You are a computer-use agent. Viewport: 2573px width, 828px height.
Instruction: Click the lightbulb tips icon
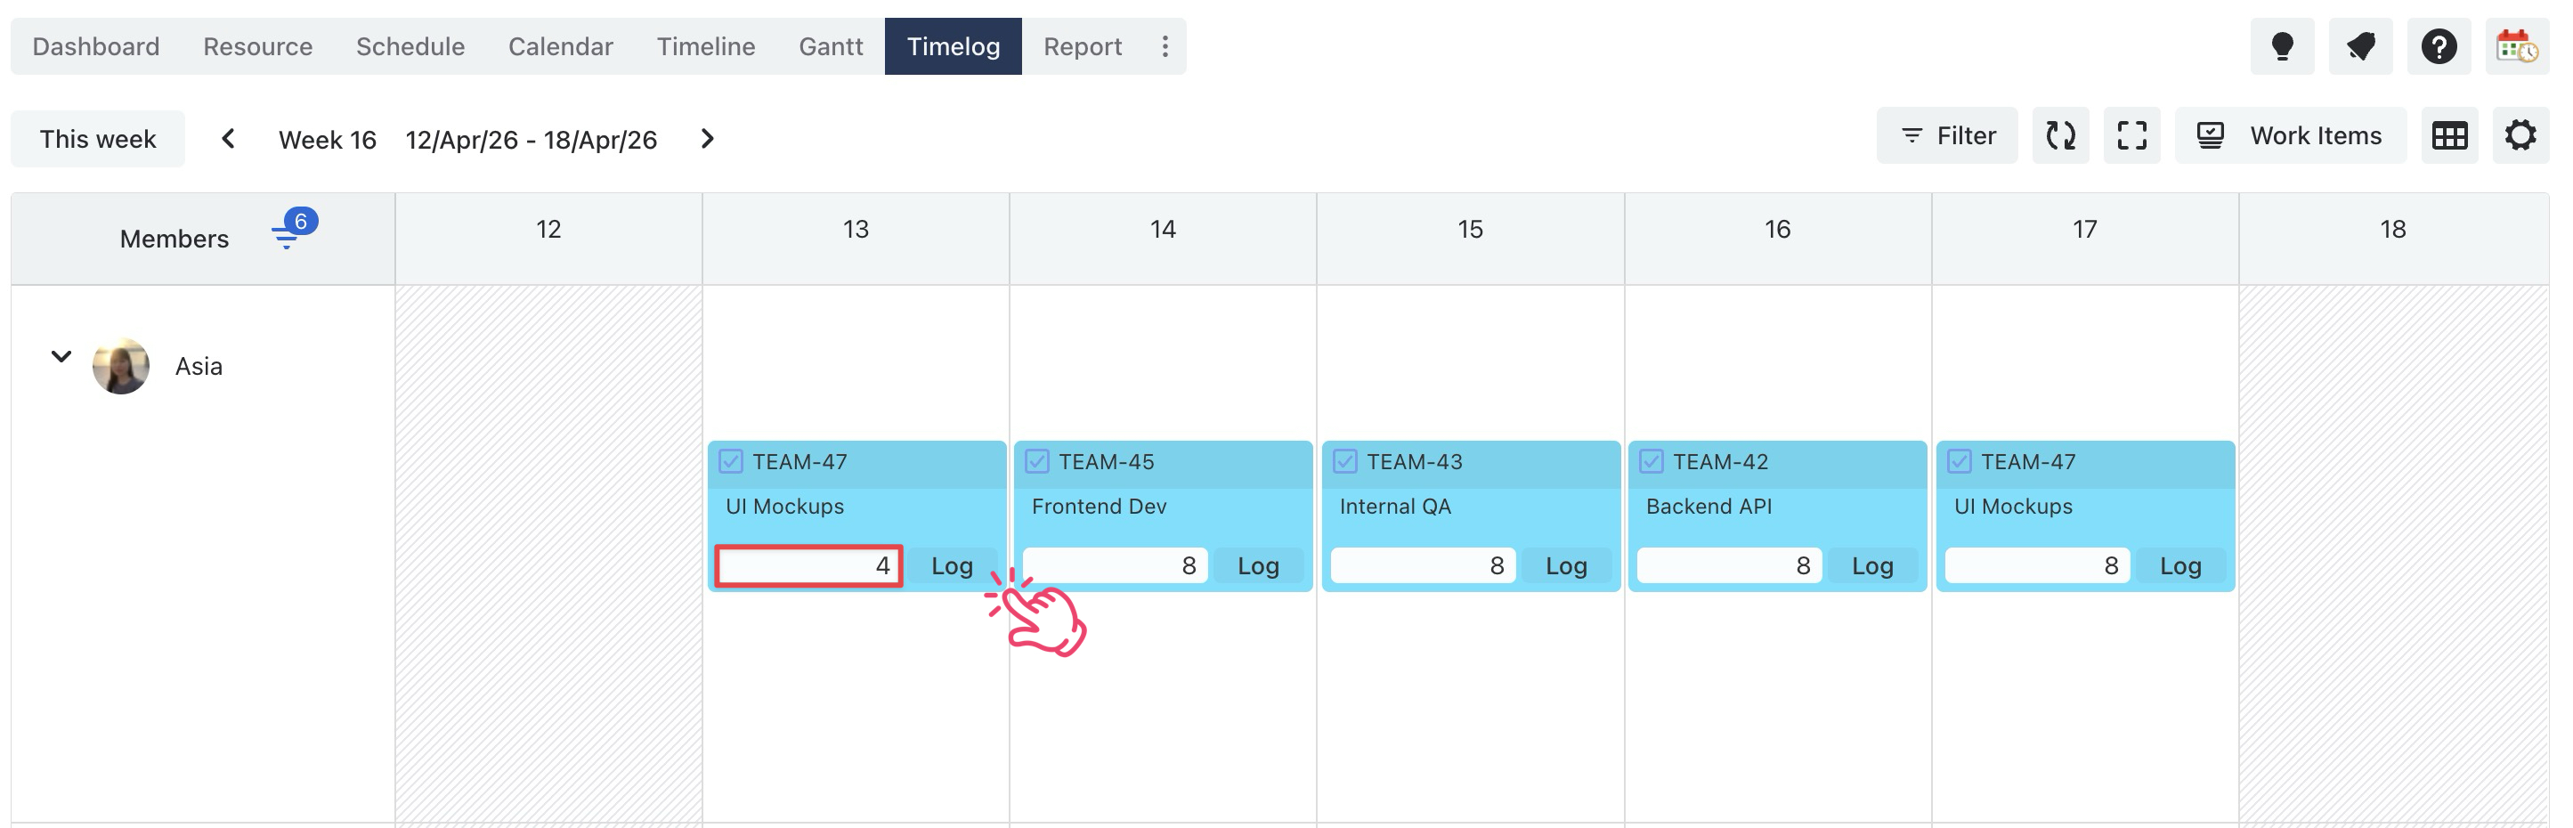point(2281,46)
